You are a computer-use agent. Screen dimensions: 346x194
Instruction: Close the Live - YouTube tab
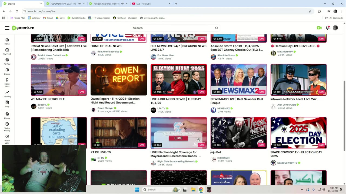click(x=170, y=4)
